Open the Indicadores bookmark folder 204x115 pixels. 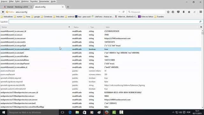pos(7,17)
